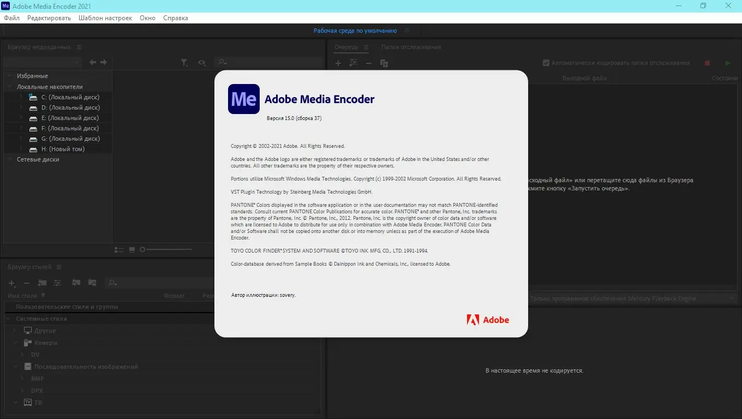Image resolution: width=742 pixels, height=419 pixels.
Task: Click the Media Encoder logo in the About dialog
Action: click(x=244, y=99)
